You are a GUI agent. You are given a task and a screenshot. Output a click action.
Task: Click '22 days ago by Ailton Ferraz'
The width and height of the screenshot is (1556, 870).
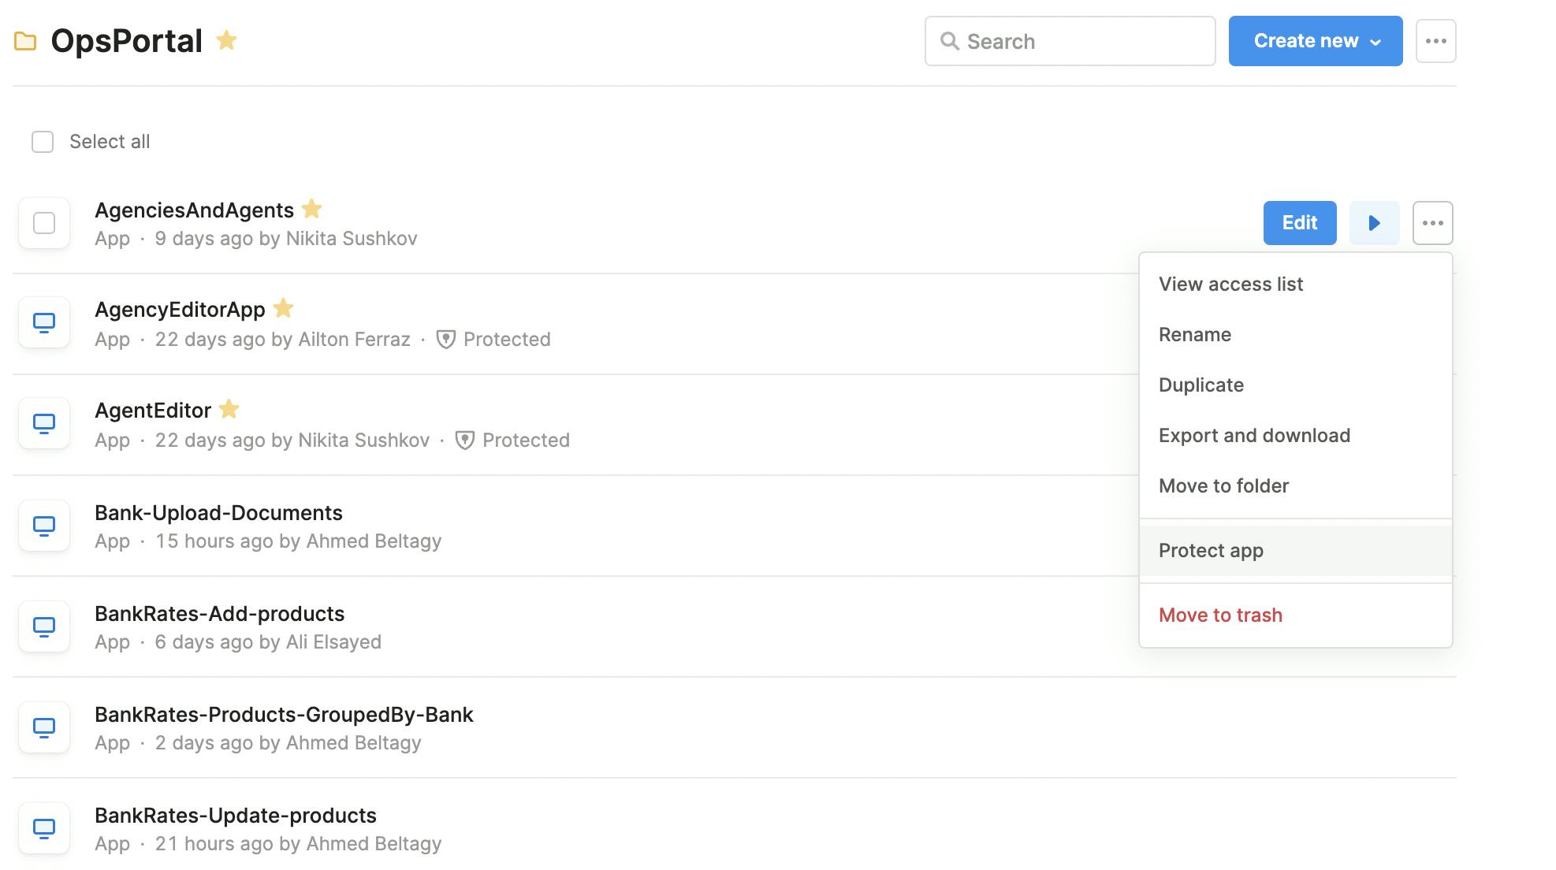pyautogui.click(x=283, y=340)
